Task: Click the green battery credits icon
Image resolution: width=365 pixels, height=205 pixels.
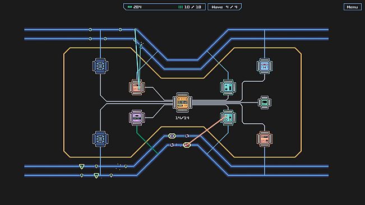Action: tap(130, 7)
